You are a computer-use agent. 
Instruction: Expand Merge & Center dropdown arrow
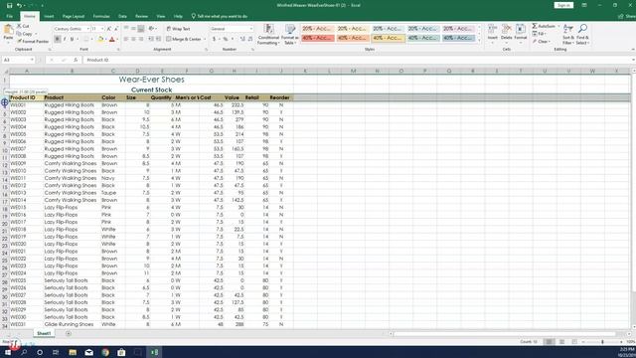pyautogui.click(x=205, y=40)
